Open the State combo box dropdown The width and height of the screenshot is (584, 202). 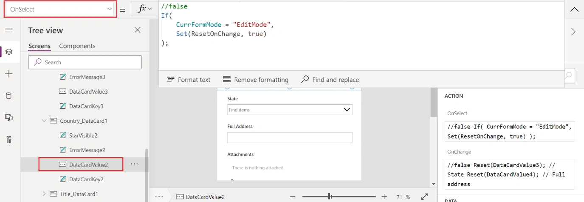coord(347,110)
